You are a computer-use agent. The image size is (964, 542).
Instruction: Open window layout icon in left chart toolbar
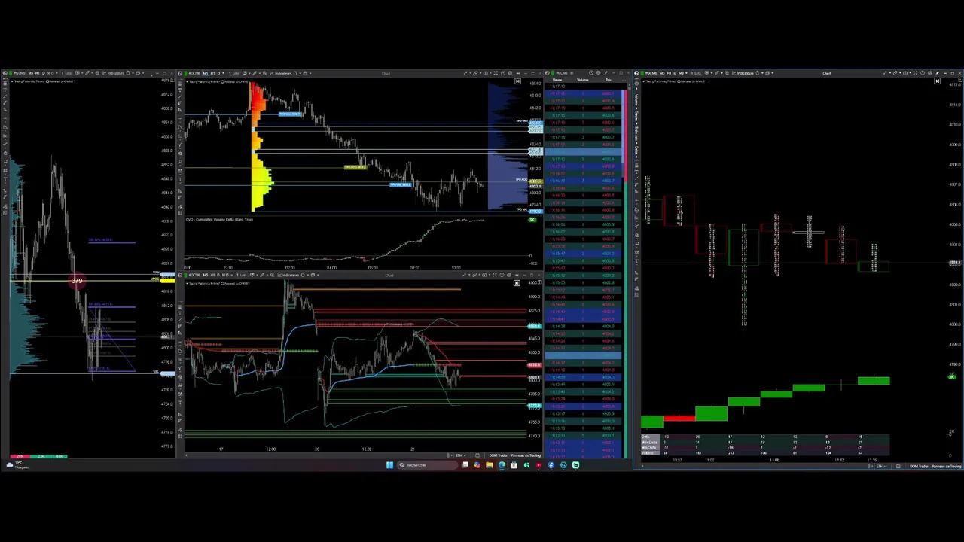coord(138,73)
